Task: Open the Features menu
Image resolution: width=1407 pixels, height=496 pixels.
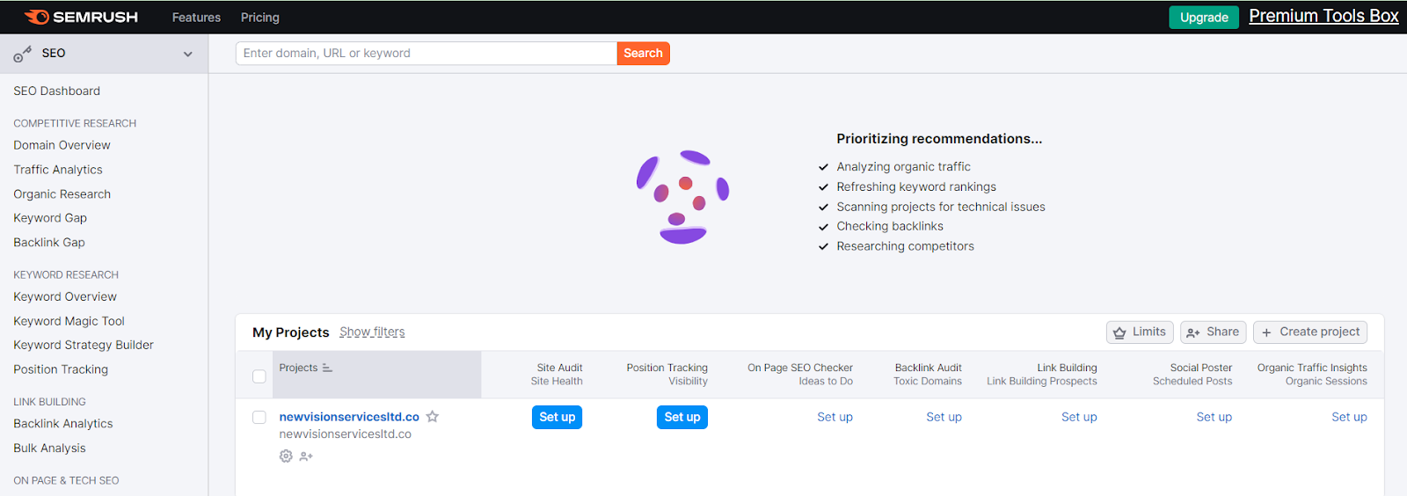Action: point(196,18)
